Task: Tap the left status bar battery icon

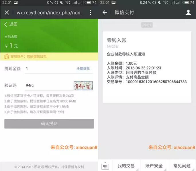Action: pos(88,3)
